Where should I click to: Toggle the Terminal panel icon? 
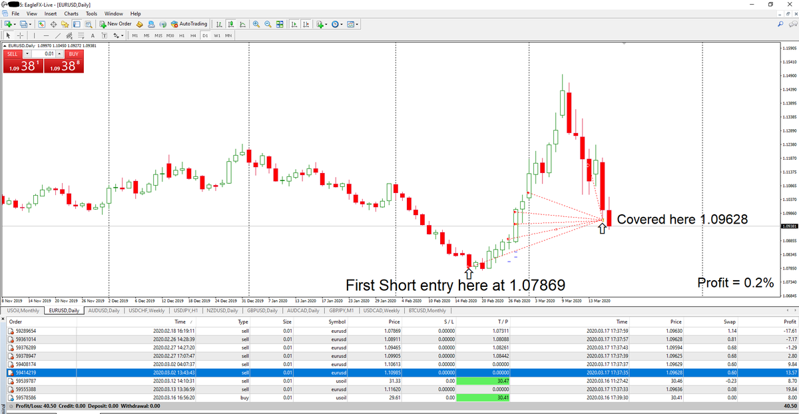pyautogui.click(x=77, y=24)
